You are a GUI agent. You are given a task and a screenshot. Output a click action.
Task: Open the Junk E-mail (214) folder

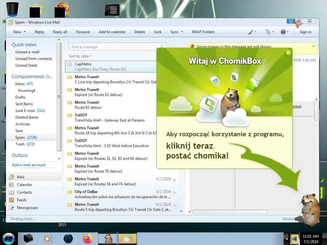[30, 111]
